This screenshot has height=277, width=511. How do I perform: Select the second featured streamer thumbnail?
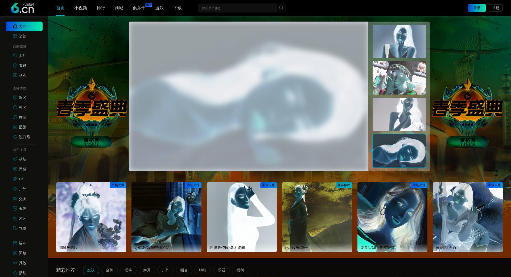(x=399, y=78)
